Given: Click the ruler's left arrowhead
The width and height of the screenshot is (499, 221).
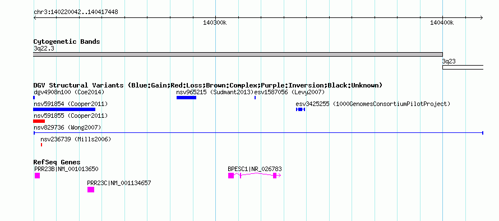Looking at the screenshot, I should click(35, 18).
